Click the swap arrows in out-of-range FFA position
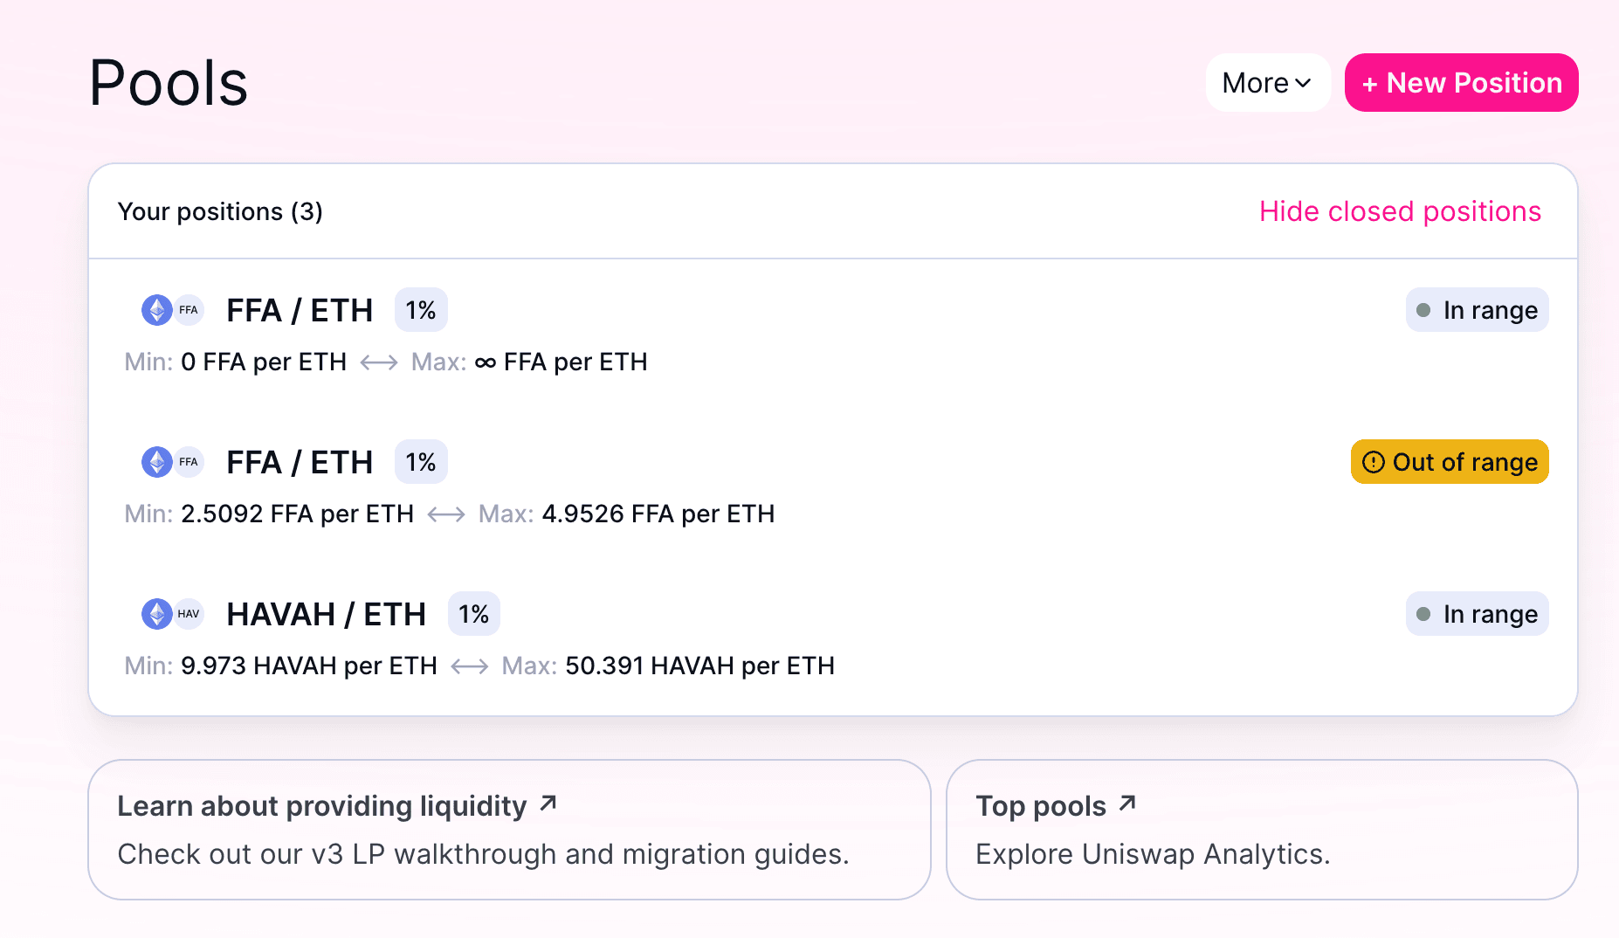Image resolution: width=1619 pixels, height=938 pixels. point(446,514)
